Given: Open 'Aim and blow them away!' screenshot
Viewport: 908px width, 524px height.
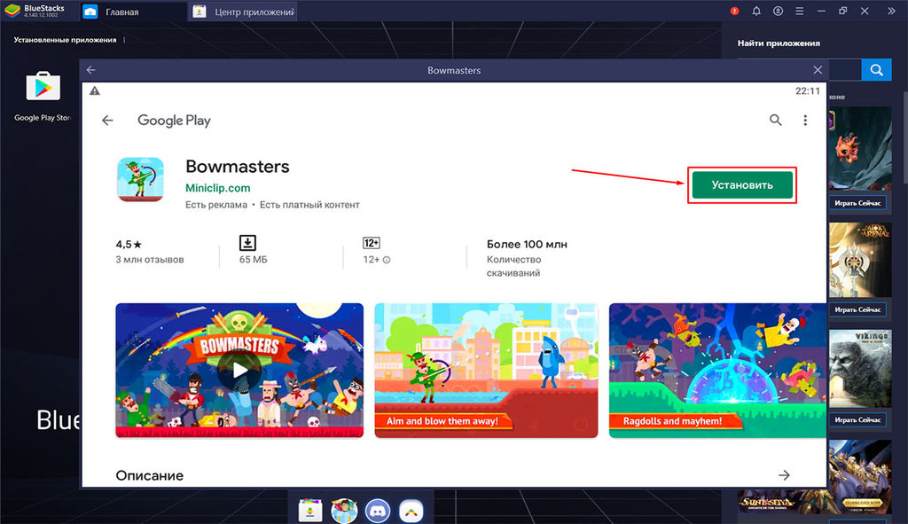Looking at the screenshot, I should click(486, 370).
